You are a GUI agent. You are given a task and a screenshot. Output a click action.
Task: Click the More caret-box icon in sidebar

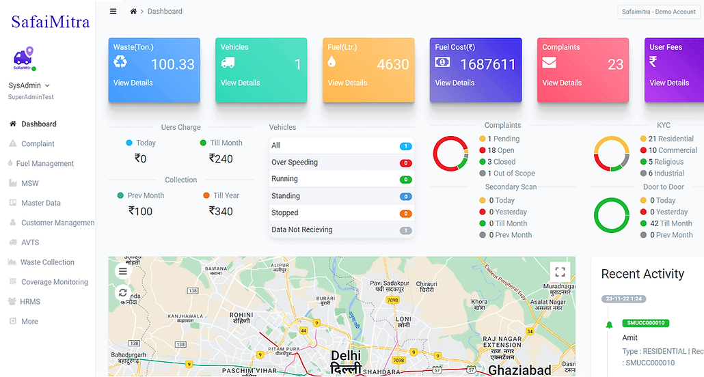[13, 322]
